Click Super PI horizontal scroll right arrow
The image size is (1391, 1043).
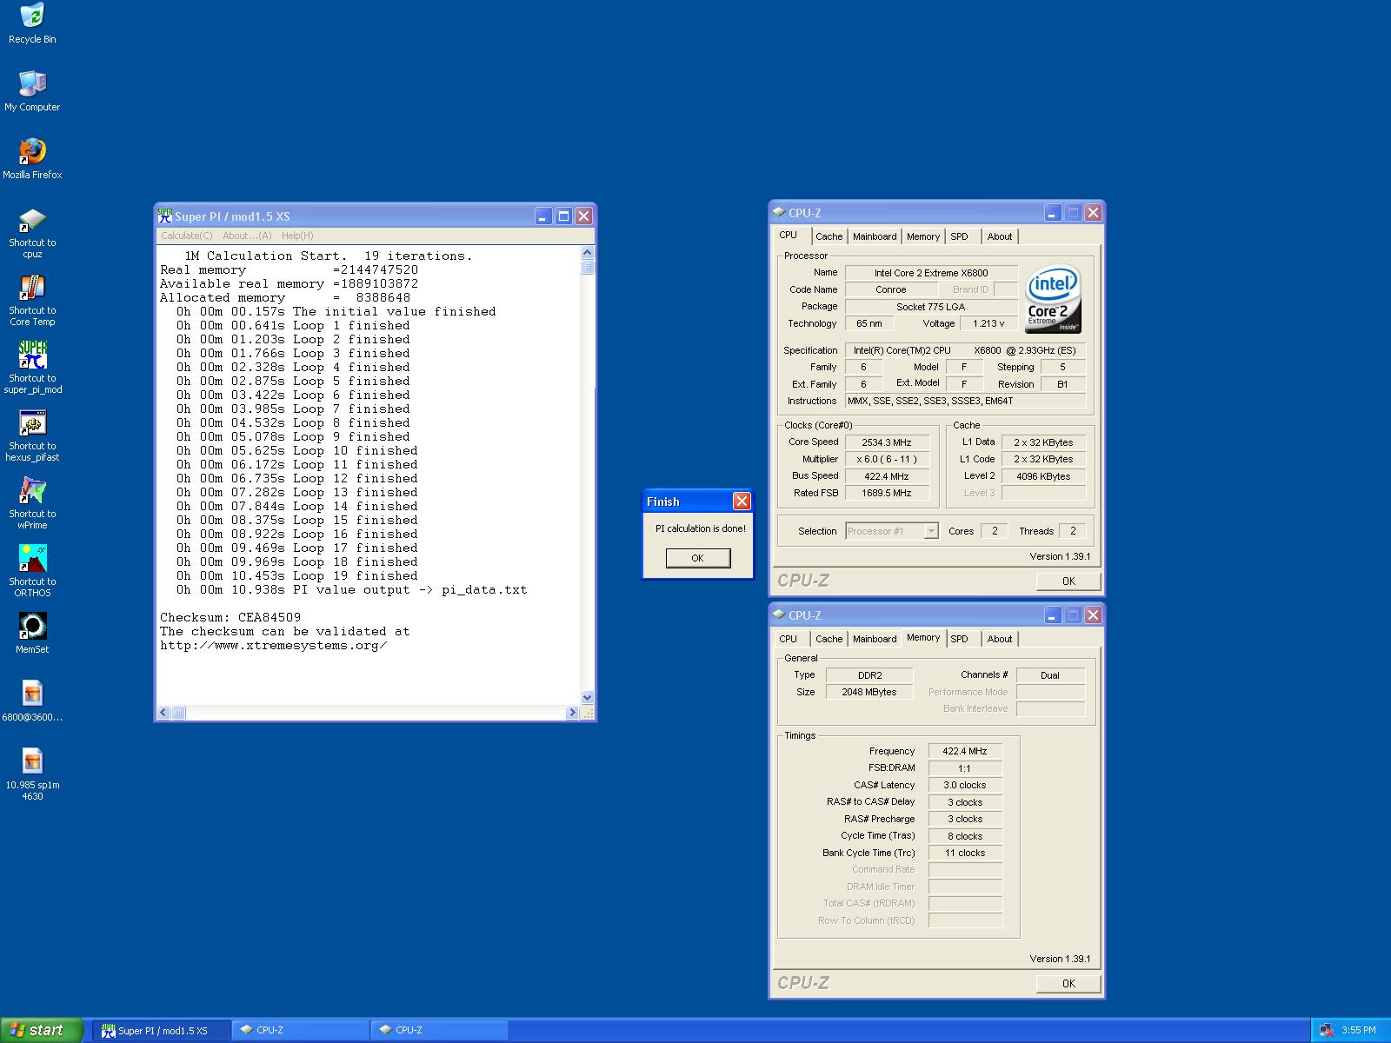pos(572,713)
